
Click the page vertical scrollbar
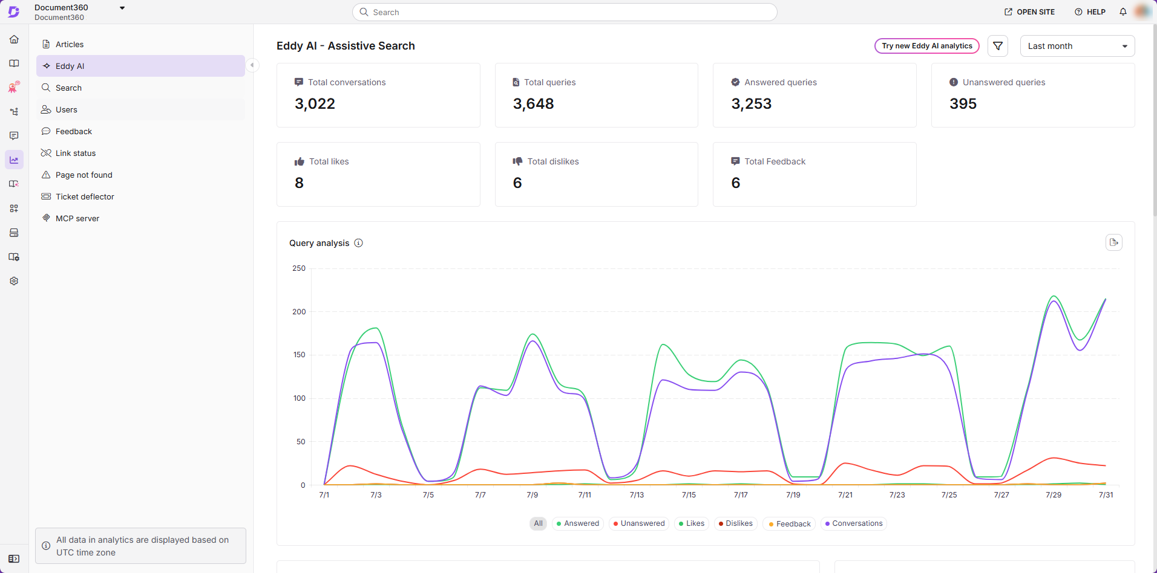[1155, 121]
